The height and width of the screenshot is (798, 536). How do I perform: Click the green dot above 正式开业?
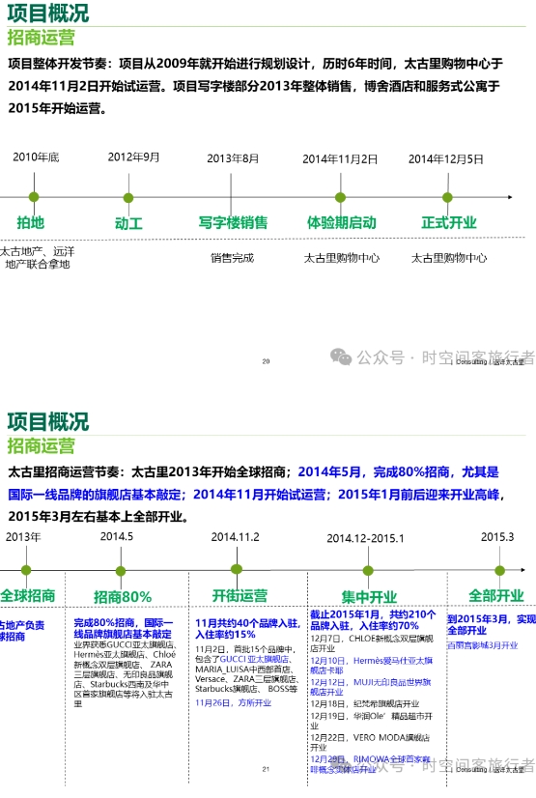(x=447, y=197)
